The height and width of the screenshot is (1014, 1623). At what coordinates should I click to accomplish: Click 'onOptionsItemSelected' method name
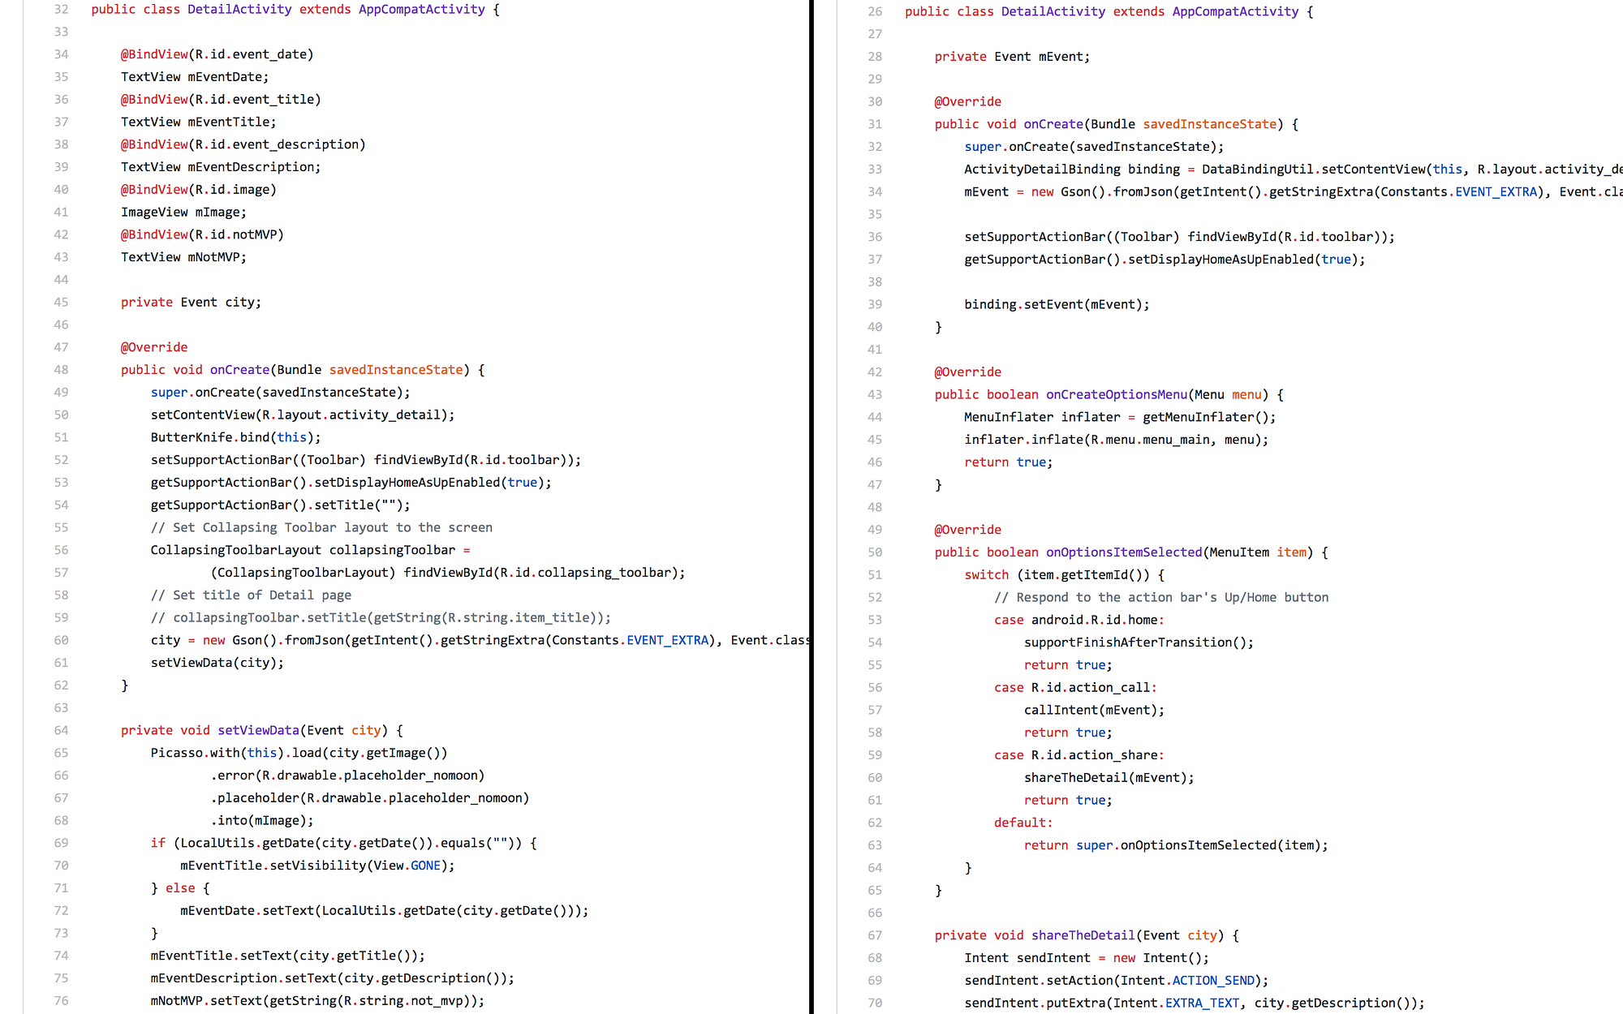[x=1123, y=552]
